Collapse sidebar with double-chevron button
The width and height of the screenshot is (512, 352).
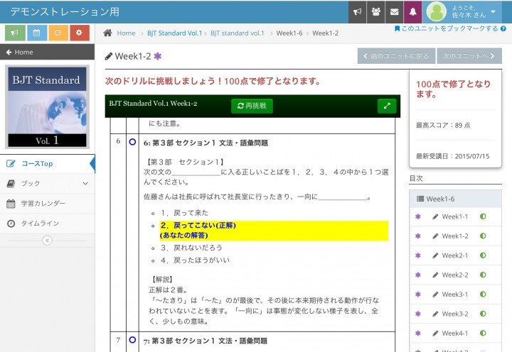(48, 241)
